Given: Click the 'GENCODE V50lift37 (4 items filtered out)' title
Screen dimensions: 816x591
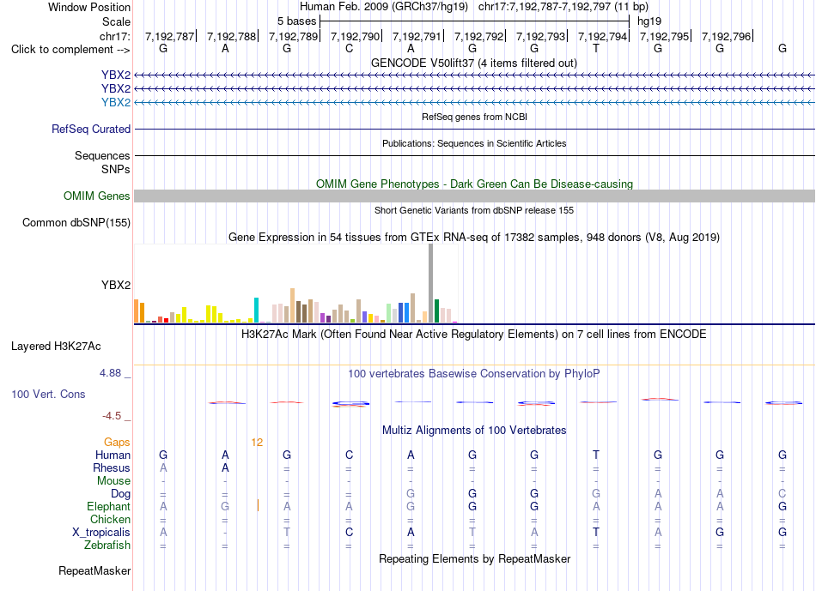Looking at the screenshot, I should 473,63.
